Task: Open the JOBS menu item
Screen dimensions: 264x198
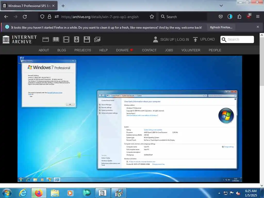Action: [169, 50]
